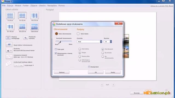The height and width of the screenshot is (98, 175).
Task: Uncheck Obramowanie o równej szerokości
Action: pos(56,53)
